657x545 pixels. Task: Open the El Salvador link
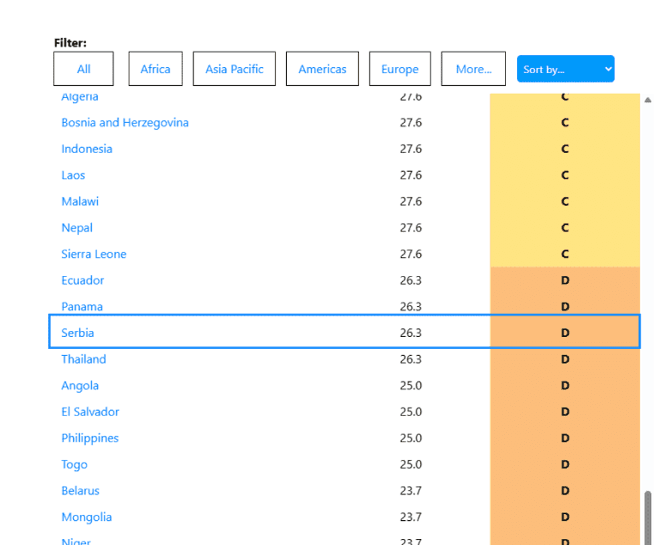click(x=91, y=412)
